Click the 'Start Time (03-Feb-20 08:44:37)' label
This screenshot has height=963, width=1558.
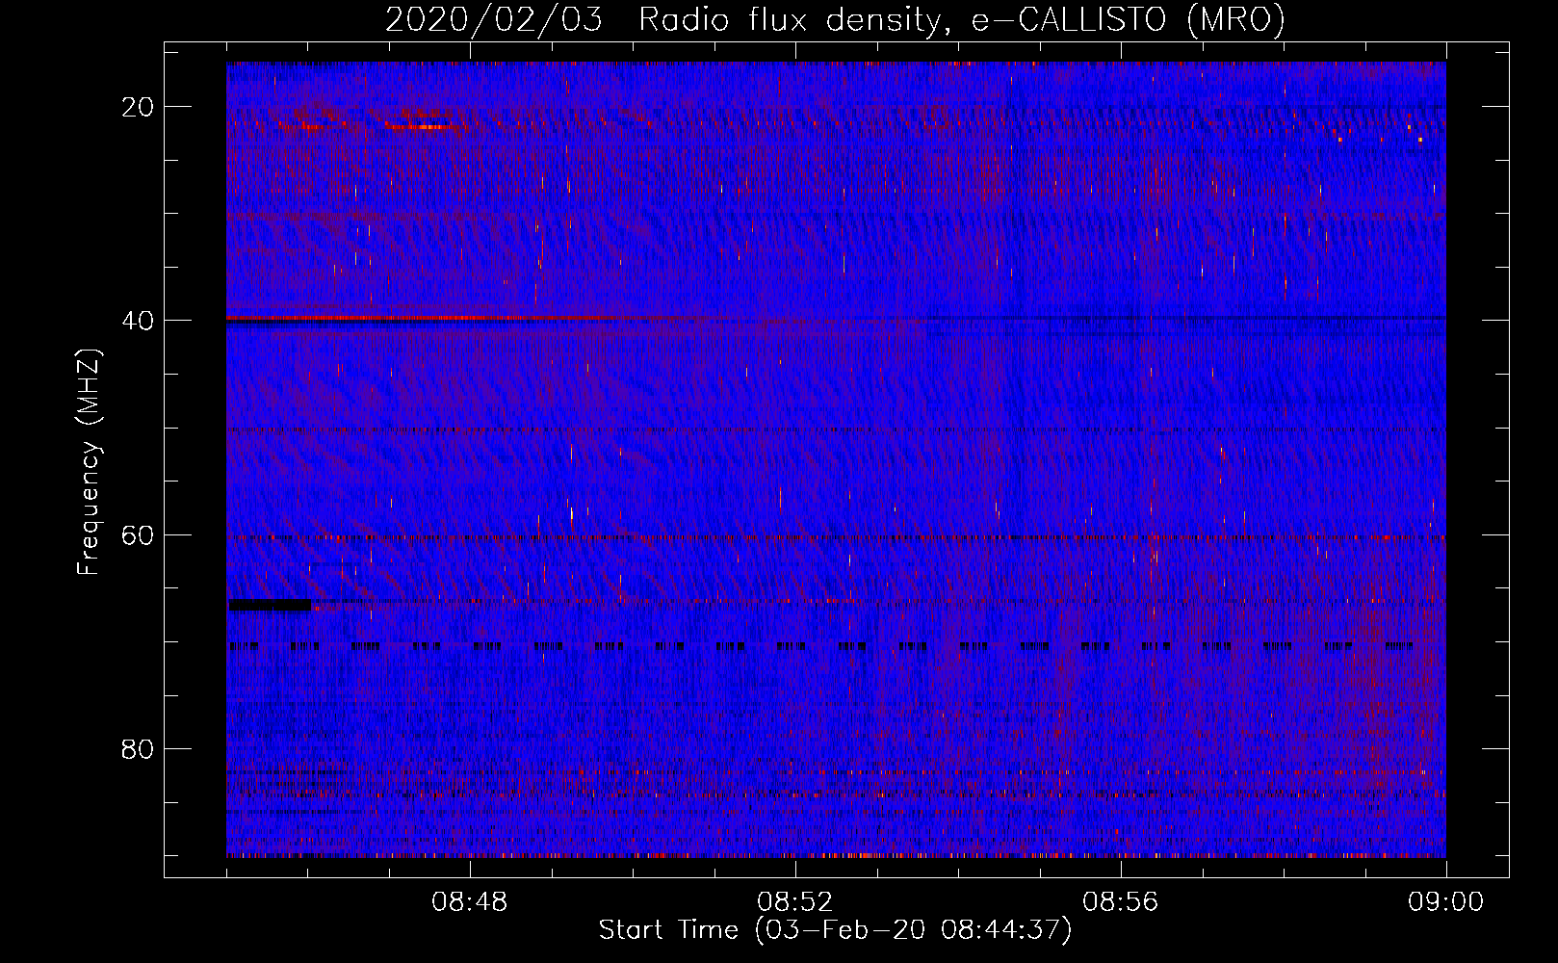coord(835,930)
